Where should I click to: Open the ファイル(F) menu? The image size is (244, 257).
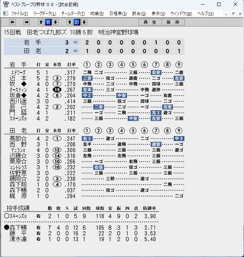[19, 13]
